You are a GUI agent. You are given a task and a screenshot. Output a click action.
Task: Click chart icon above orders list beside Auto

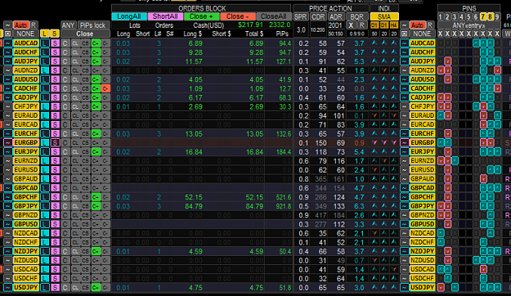click(x=8, y=25)
